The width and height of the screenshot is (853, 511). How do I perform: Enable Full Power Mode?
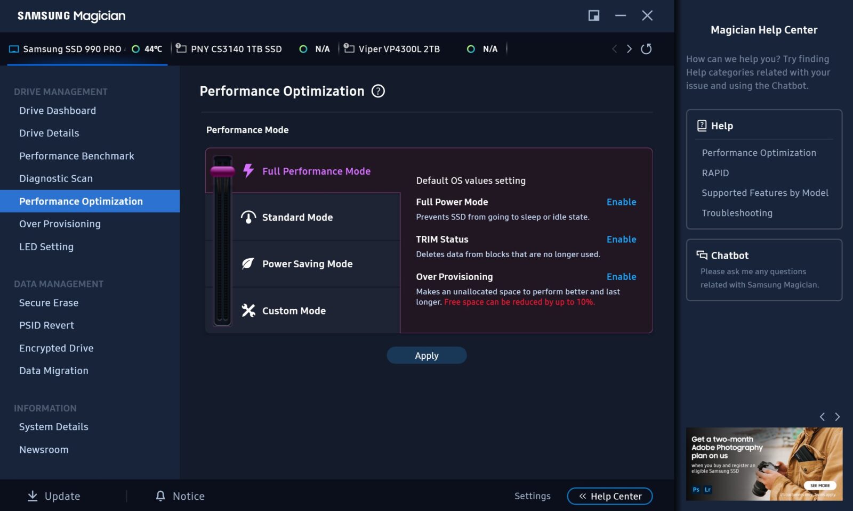621,202
